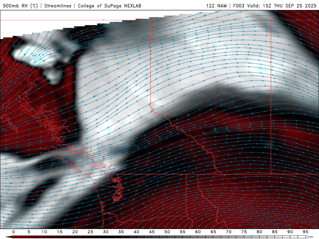
Task: Click the colorbar label "10"
Action: pyautogui.click(x=44, y=232)
